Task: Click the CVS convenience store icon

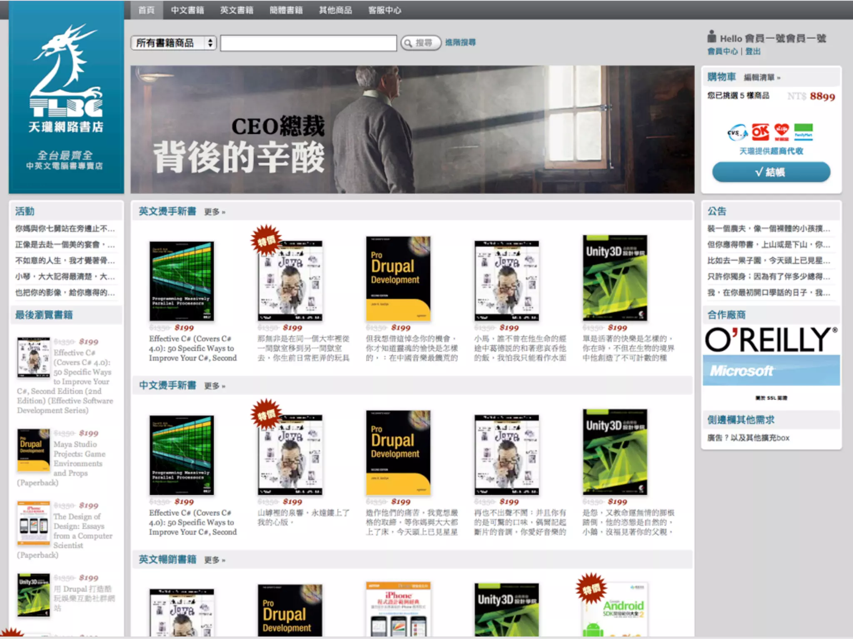Action: pyautogui.click(x=737, y=133)
